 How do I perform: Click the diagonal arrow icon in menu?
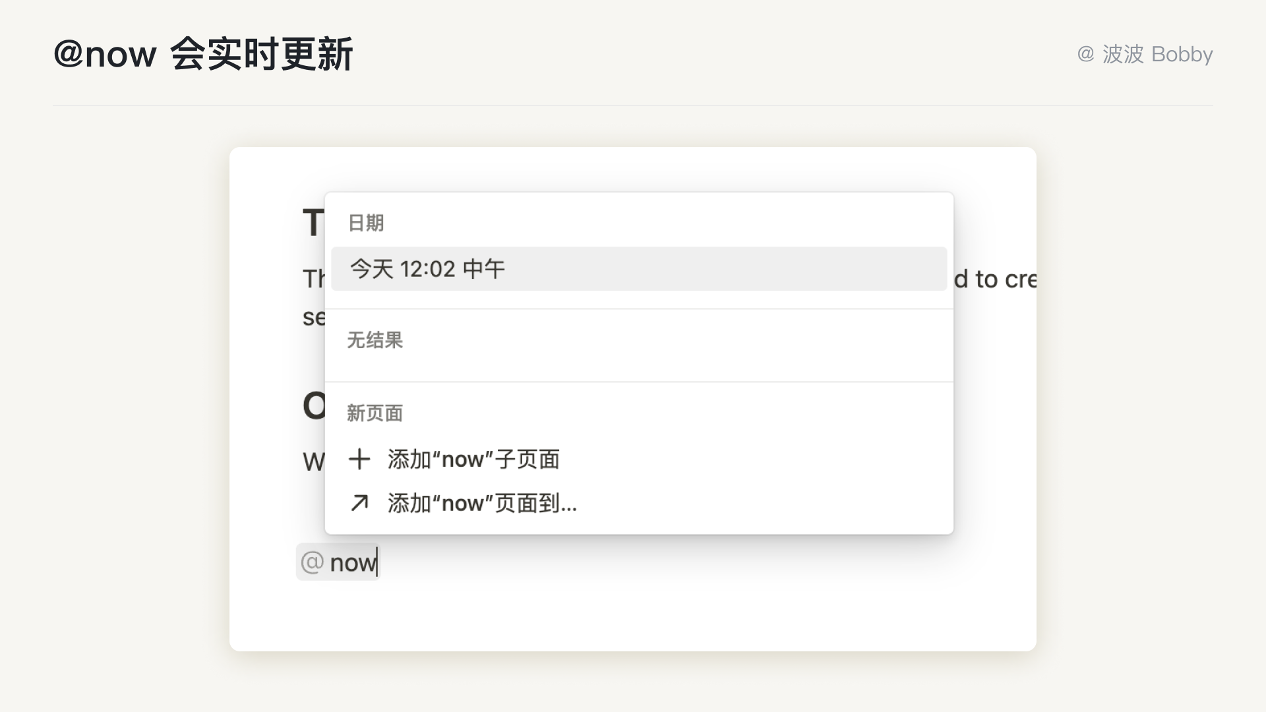pos(359,504)
